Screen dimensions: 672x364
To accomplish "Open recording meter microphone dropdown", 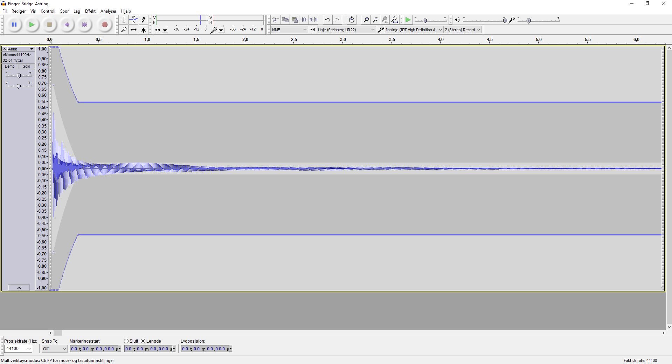I will coord(221,30).
